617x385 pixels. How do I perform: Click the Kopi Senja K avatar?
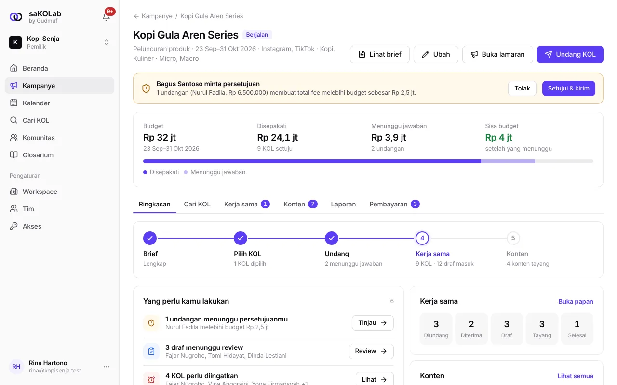tap(15, 42)
